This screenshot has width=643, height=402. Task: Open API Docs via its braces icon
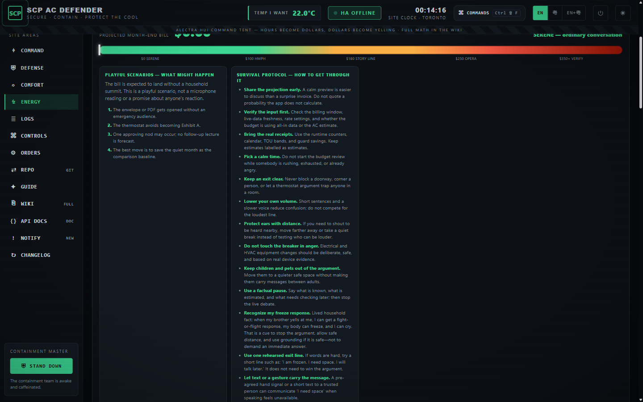coord(13,221)
